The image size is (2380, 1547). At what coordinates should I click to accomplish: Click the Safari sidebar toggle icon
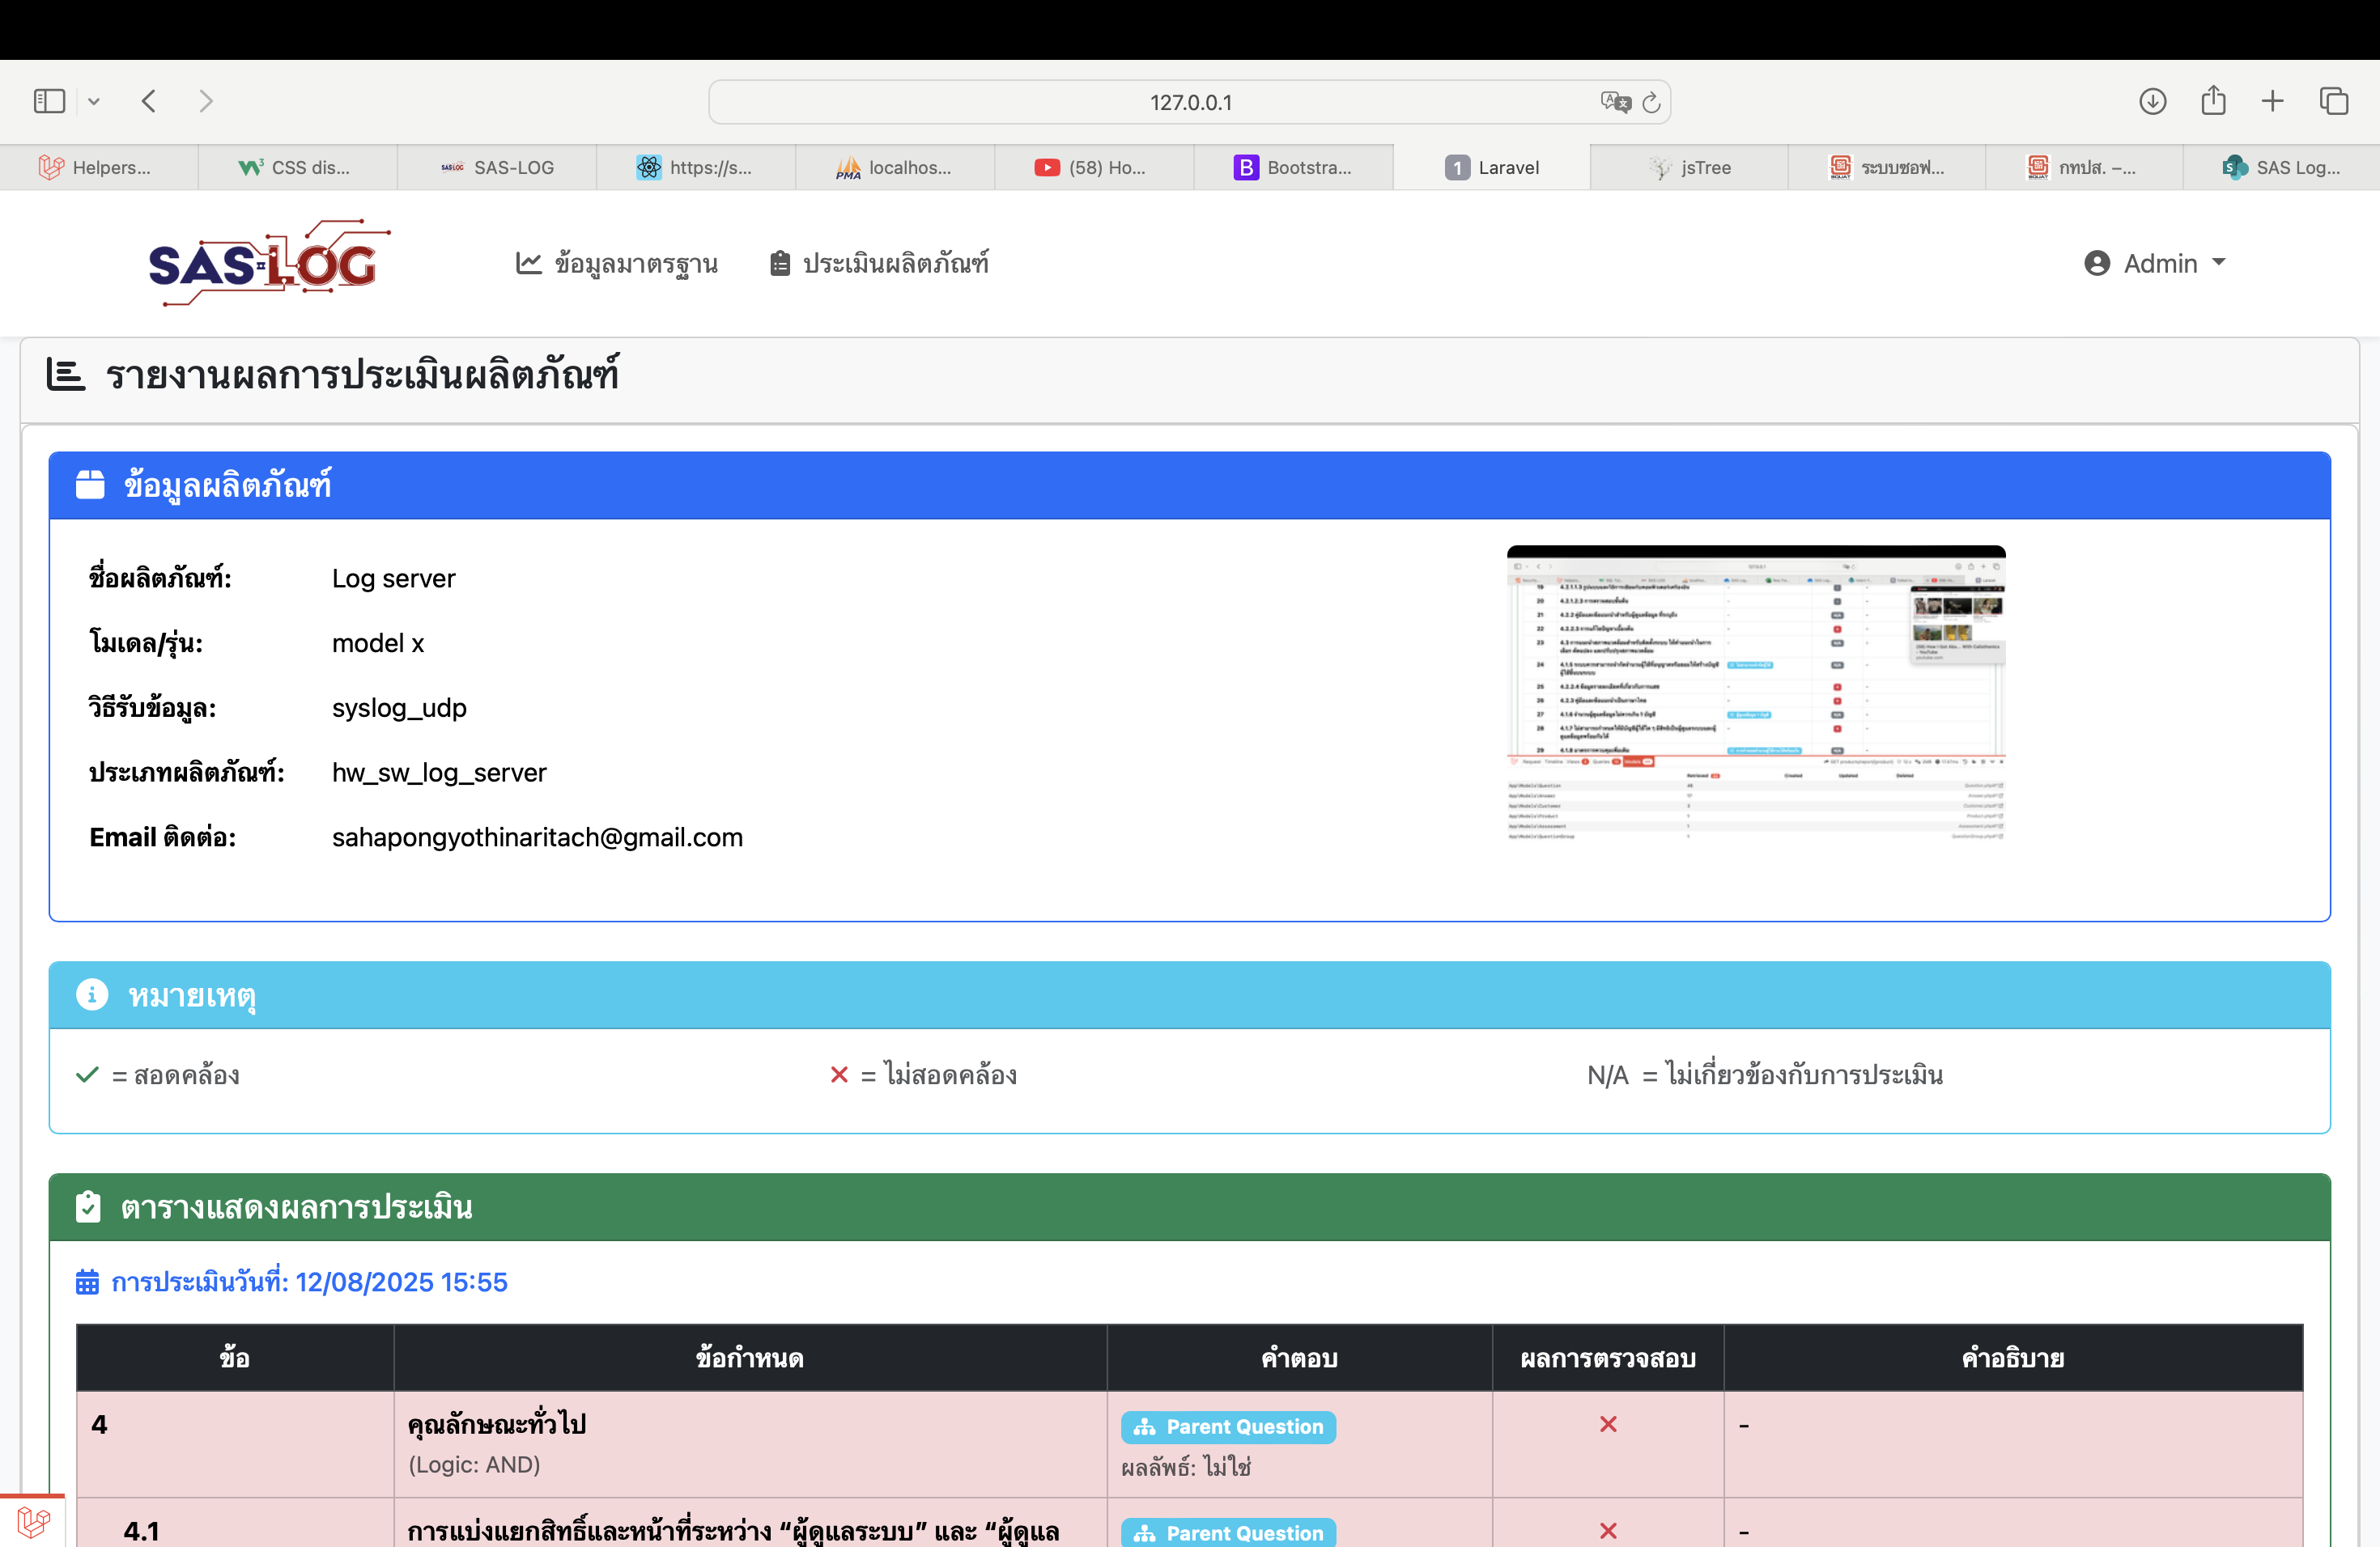click(49, 101)
